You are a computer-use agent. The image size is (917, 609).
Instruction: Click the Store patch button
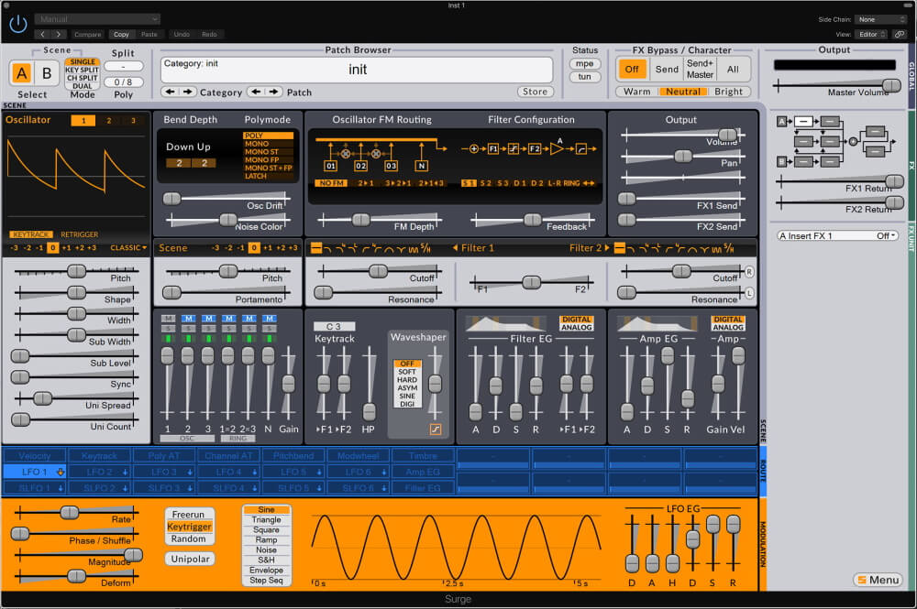click(534, 92)
